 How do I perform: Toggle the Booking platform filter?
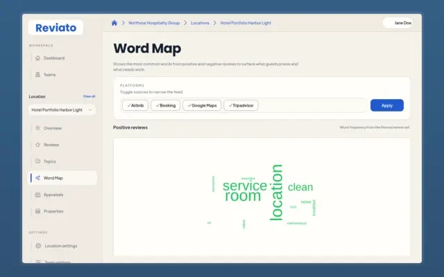166,105
